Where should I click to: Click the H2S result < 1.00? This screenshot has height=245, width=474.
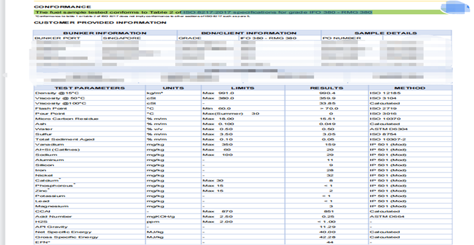[327, 222]
